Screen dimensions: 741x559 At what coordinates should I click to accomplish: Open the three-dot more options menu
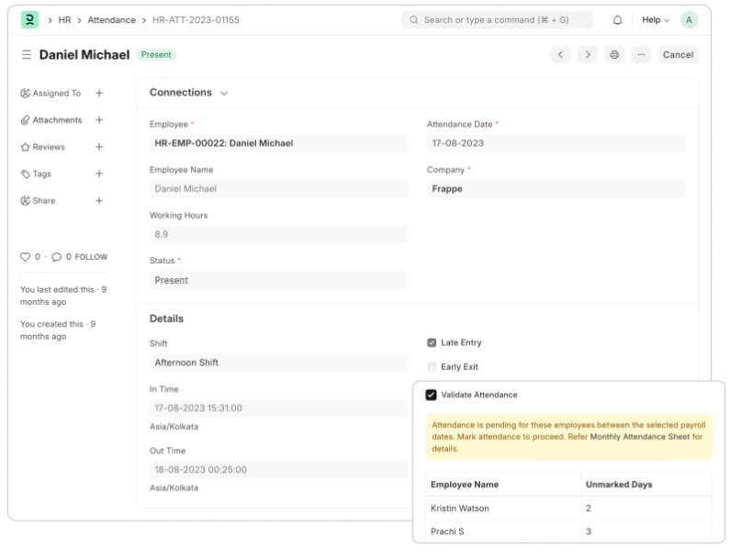coord(641,55)
